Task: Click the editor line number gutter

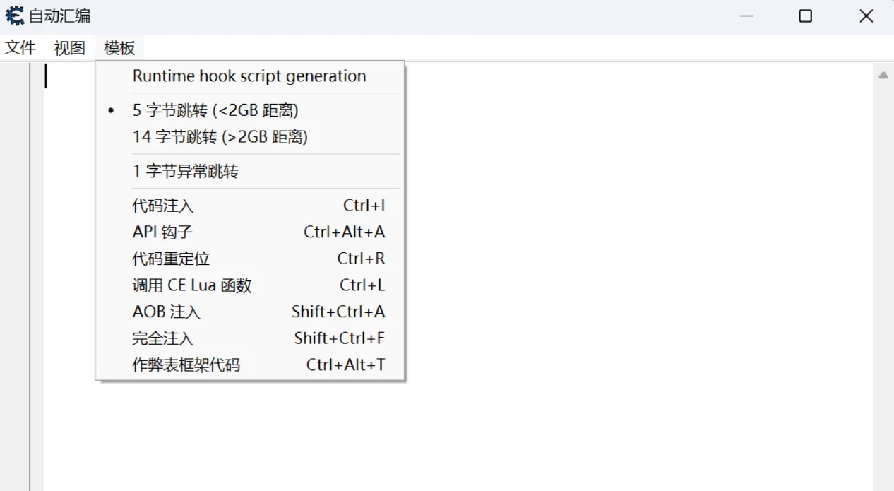Action: coord(14,283)
